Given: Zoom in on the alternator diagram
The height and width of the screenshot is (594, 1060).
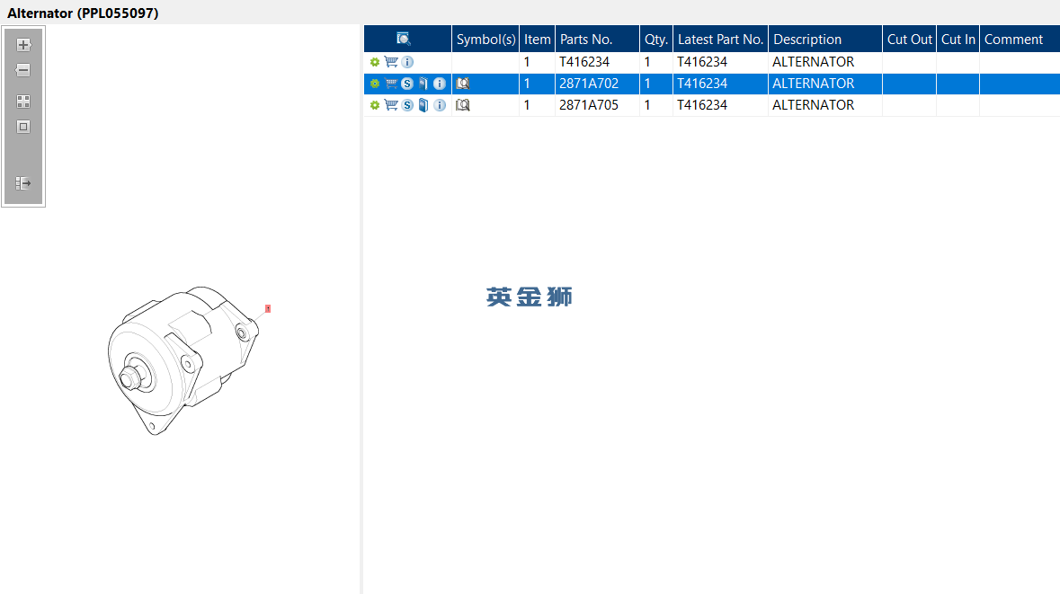Looking at the screenshot, I should tap(23, 45).
